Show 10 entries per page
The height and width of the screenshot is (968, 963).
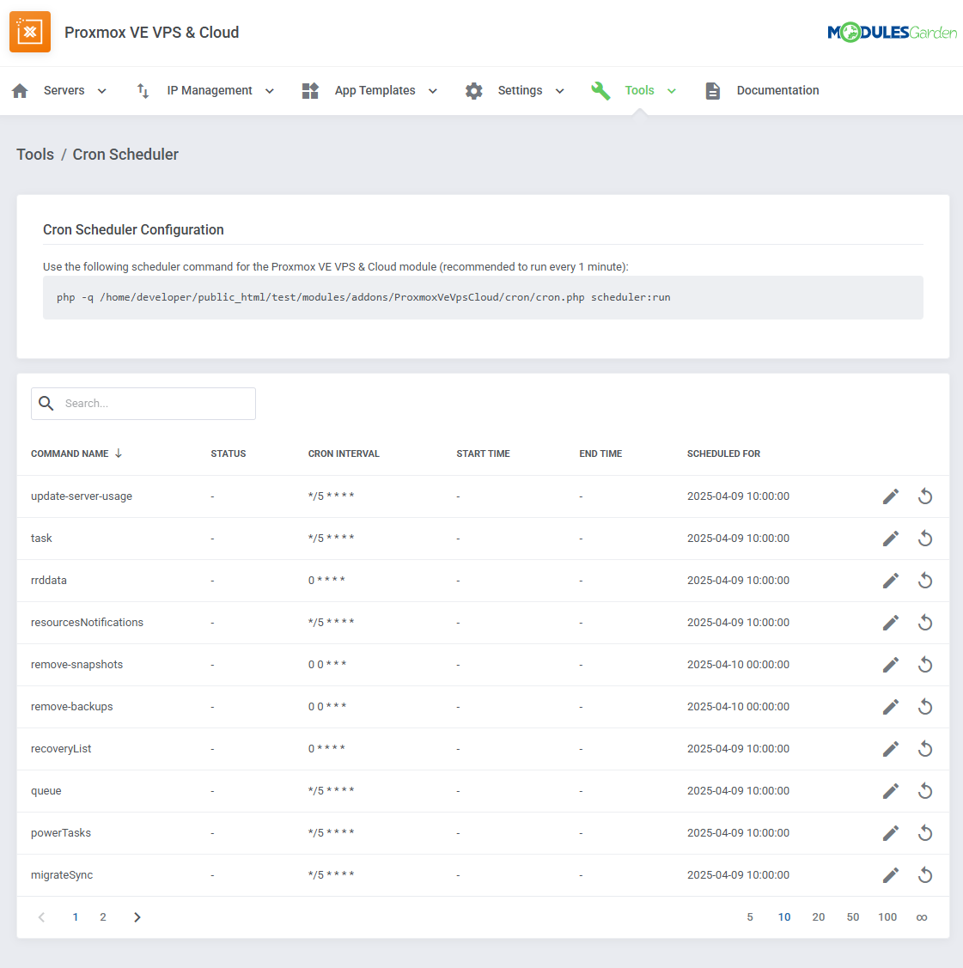(784, 917)
